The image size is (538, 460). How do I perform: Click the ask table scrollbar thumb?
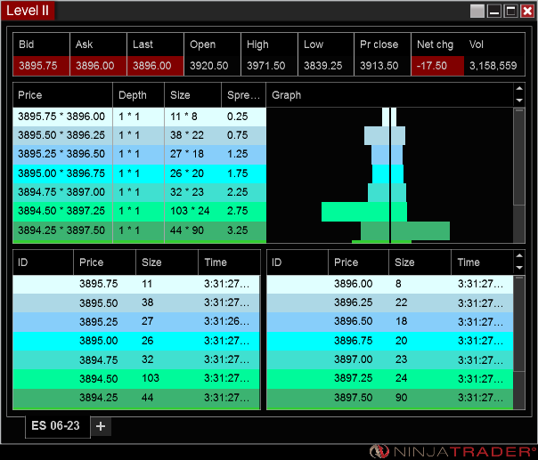tap(519, 324)
